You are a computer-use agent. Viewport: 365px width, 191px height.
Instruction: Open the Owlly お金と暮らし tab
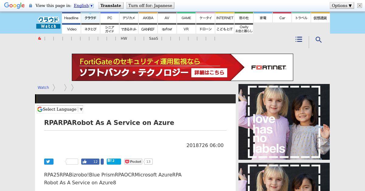244,29
